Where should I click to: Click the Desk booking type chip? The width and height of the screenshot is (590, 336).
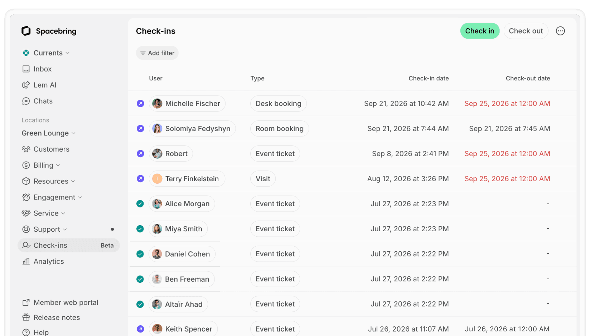pos(279,104)
